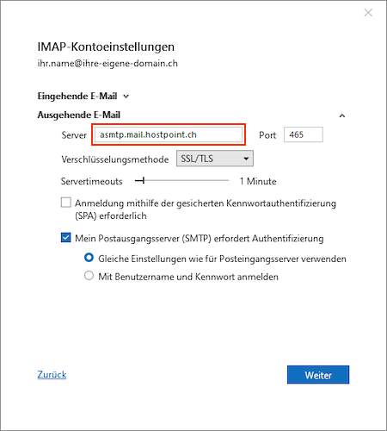Click the Ausgehende E-Mail heading

(79, 115)
